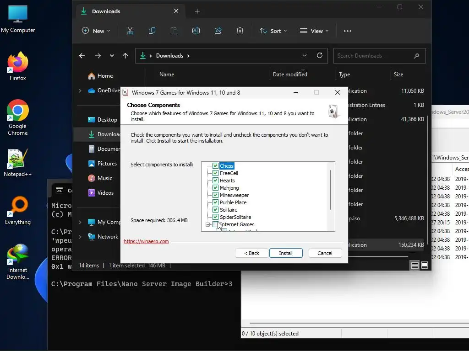Open the See more ellipsis menu
The image size is (469, 351).
[x=348, y=31]
